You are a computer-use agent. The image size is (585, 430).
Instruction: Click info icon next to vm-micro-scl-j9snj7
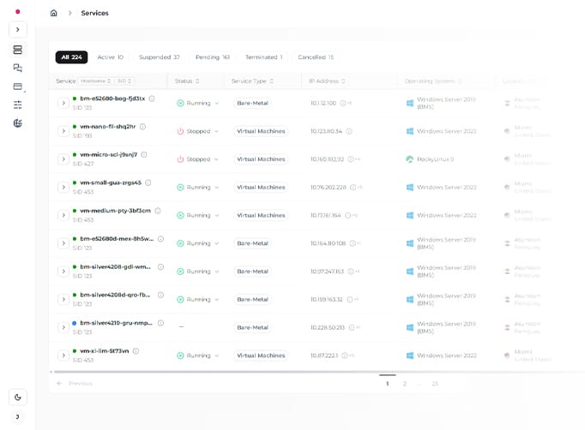pos(144,155)
